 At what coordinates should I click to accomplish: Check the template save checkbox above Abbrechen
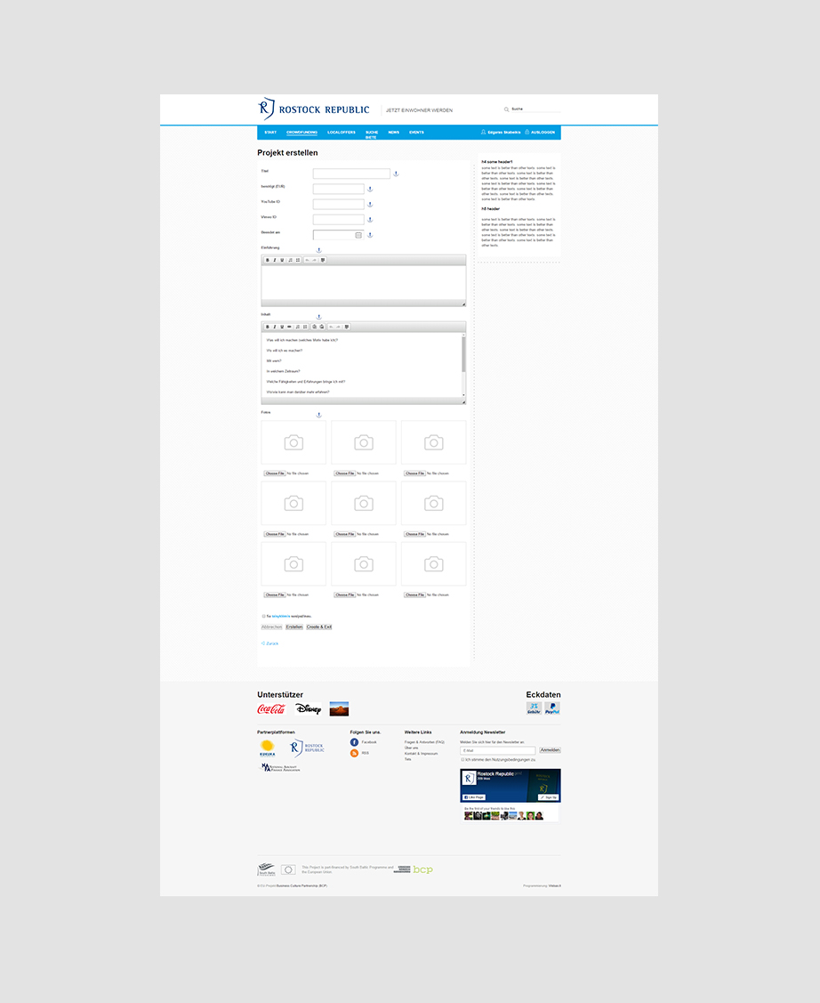tap(263, 616)
